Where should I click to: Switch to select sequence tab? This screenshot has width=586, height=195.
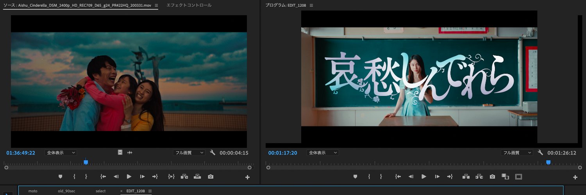[101, 191]
